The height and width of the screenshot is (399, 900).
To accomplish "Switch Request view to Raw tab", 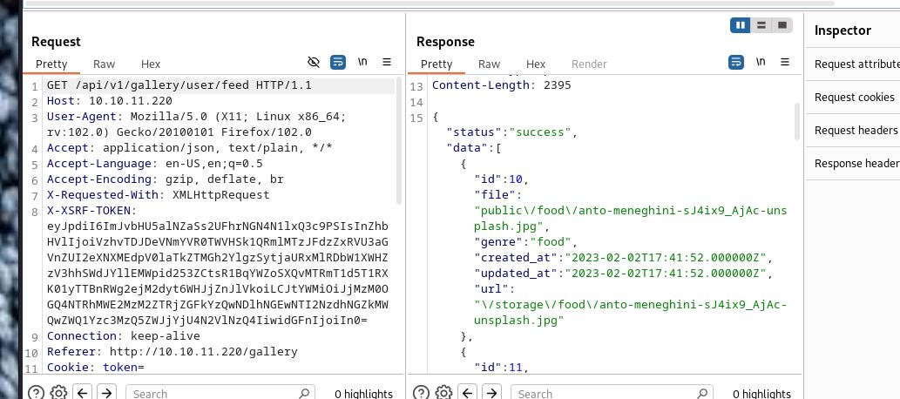I will (x=104, y=64).
